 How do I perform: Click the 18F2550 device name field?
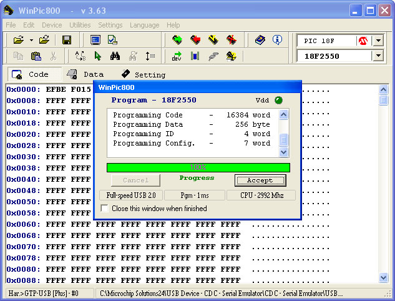point(334,56)
